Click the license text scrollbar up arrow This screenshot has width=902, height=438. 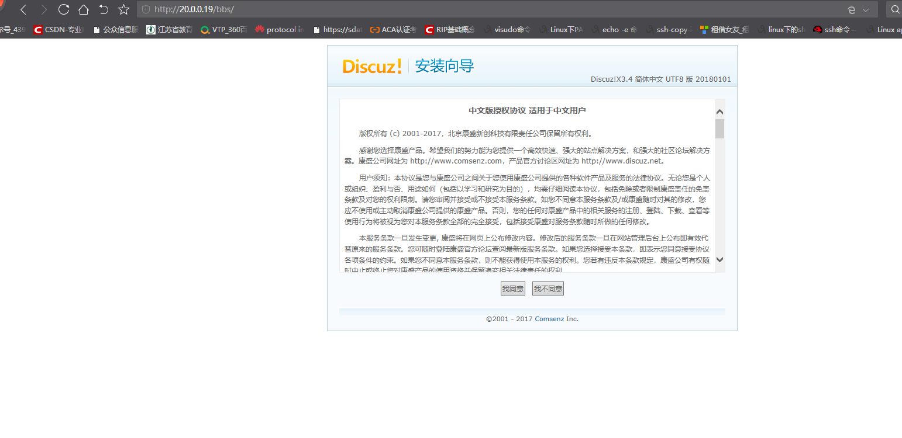720,112
